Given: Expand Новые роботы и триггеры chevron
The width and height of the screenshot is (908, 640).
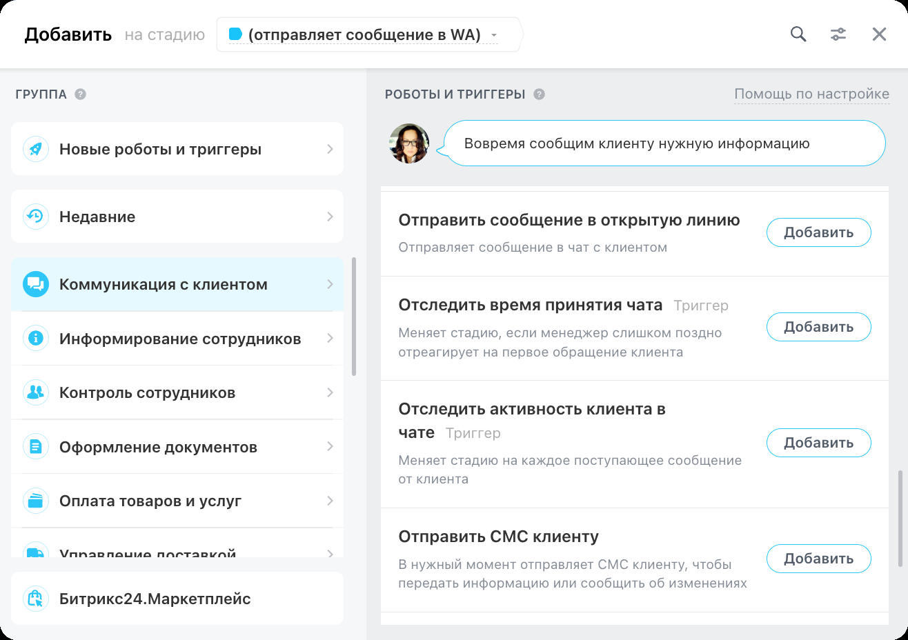Looking at the screenshot, I should 330,149.
